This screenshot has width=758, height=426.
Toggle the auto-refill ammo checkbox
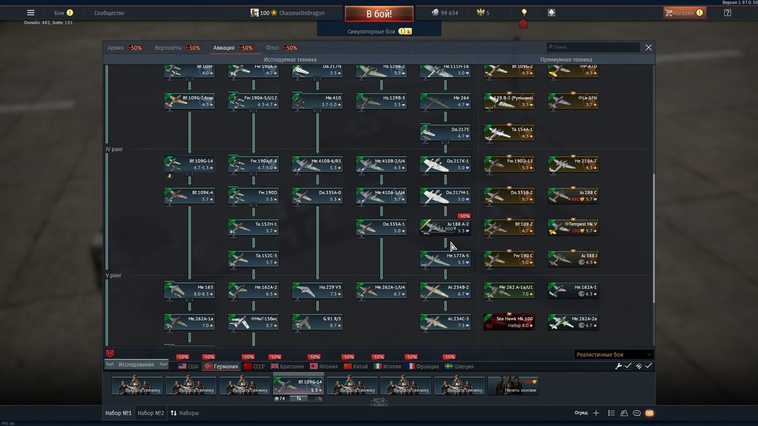(x=648, y=366)
